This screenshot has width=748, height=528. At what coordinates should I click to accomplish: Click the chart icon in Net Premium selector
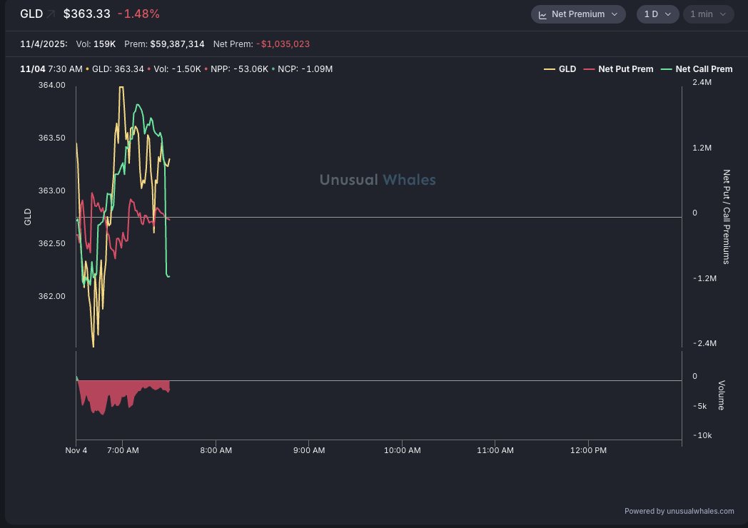[x=542, y=14]
